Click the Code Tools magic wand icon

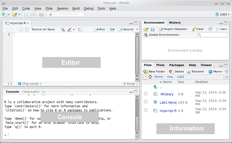[70, 29]
